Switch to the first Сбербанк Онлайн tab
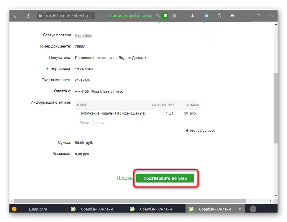Viewport: 287px width, 222px height. coord(97,209)
